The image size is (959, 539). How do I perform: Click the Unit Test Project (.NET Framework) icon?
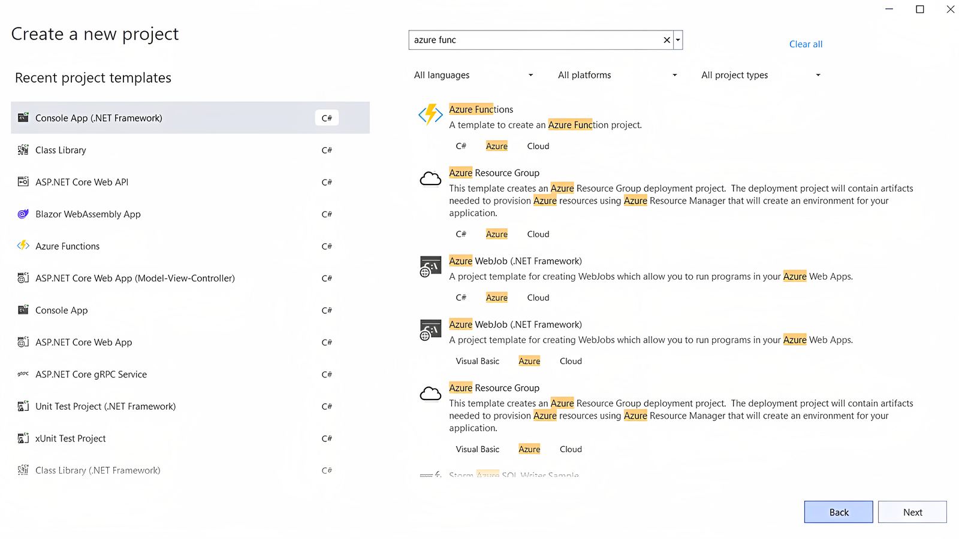(23, 406)
